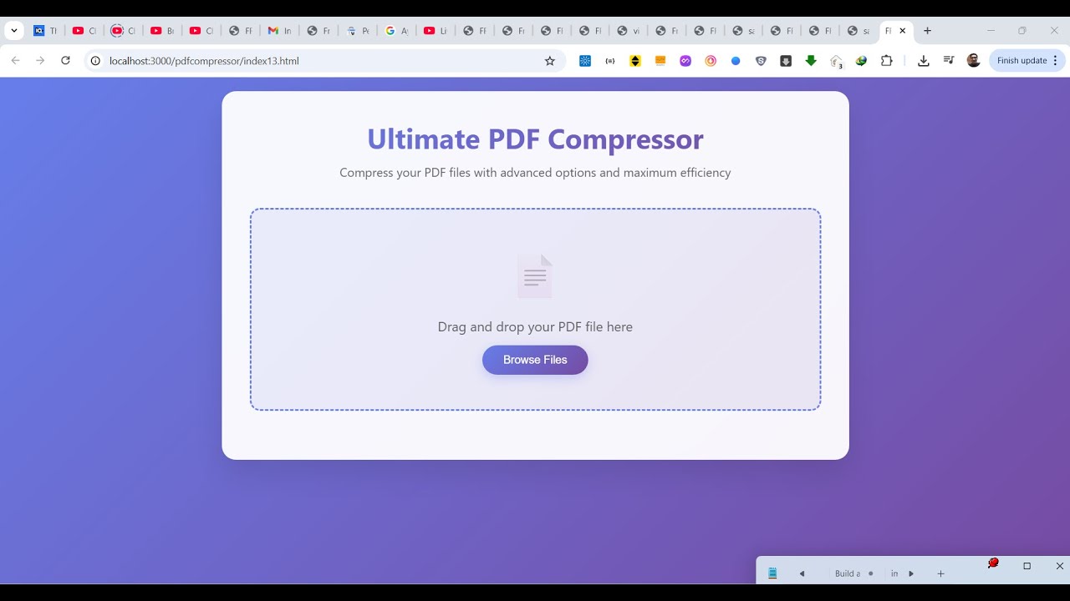Open a new browser tab
This screenshot has width=1070, height=601.
click(927, 31)
